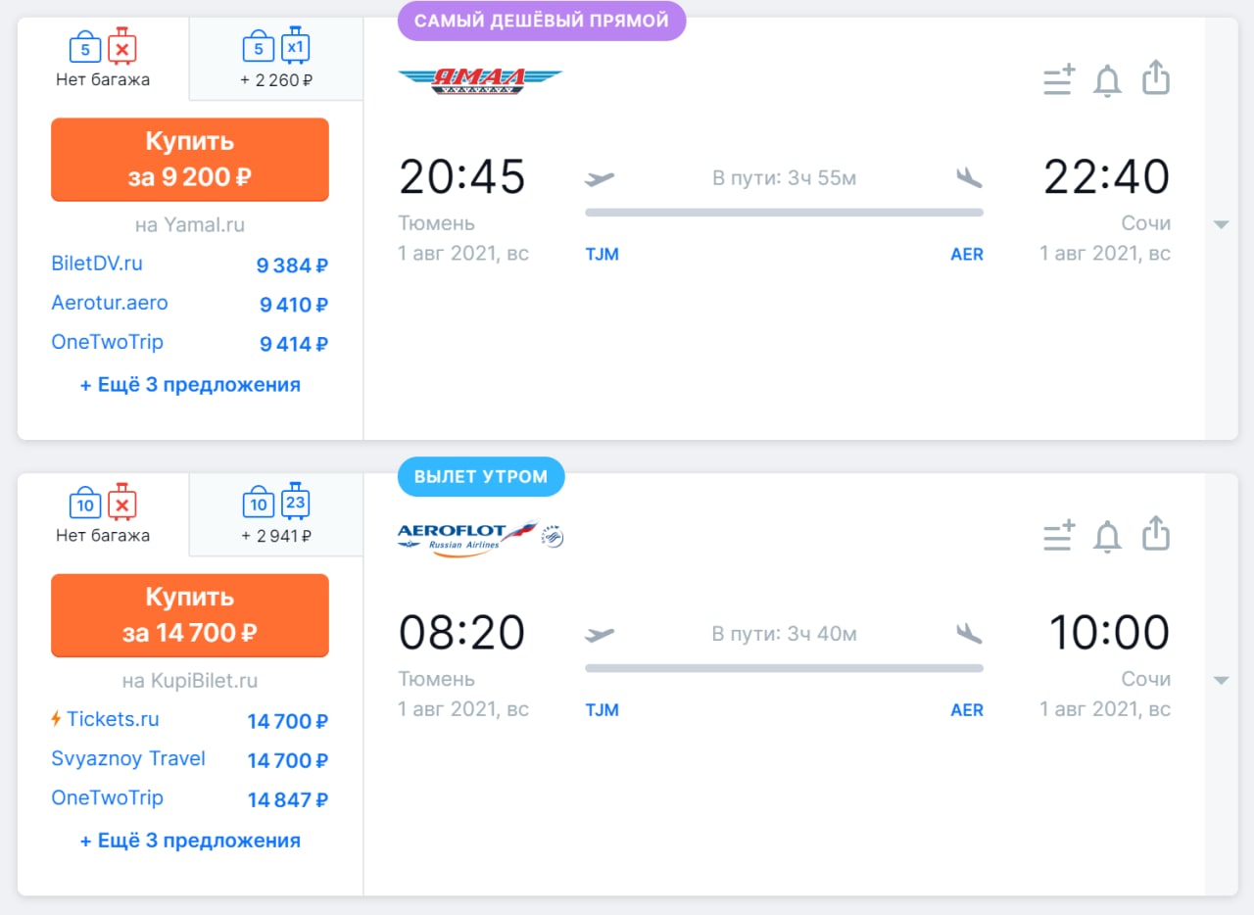Add Aeroflot flight to favorites list icon
1254x915 pixels.
(x=1059, y=536)
